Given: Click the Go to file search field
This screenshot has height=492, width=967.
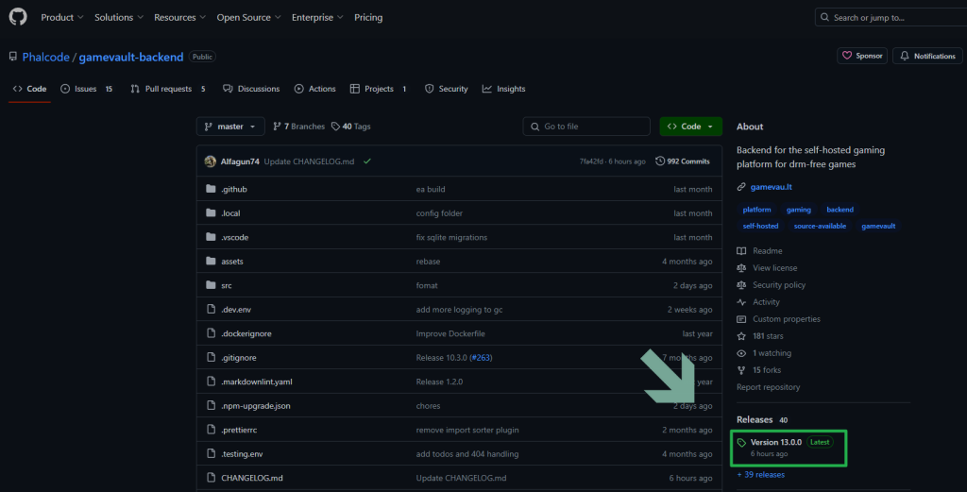Looking at the screenshot, I should [586, 127].
